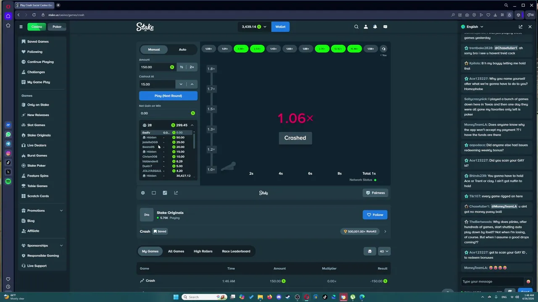Open live stats chart icon

pyautogui.click(x=165, y=193)
